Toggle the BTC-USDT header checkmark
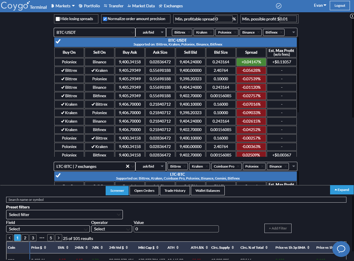The width and height of the screenshot is (354, 261). click(58, 42)
